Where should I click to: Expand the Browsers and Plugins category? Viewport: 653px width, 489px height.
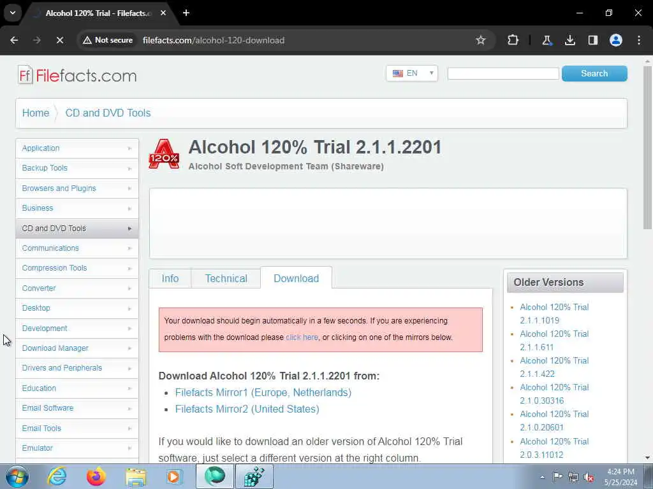pos(77,188)
